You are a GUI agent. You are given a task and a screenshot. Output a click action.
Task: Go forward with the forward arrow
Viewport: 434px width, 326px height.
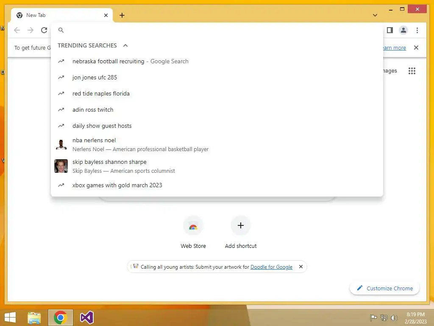coord(31,30)
